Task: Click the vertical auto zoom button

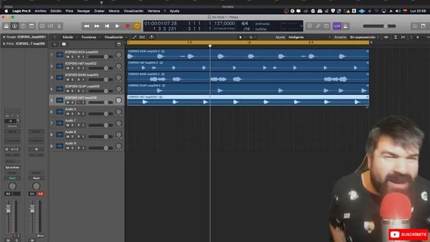Action: pyautogui.click(x=396, y=37)
